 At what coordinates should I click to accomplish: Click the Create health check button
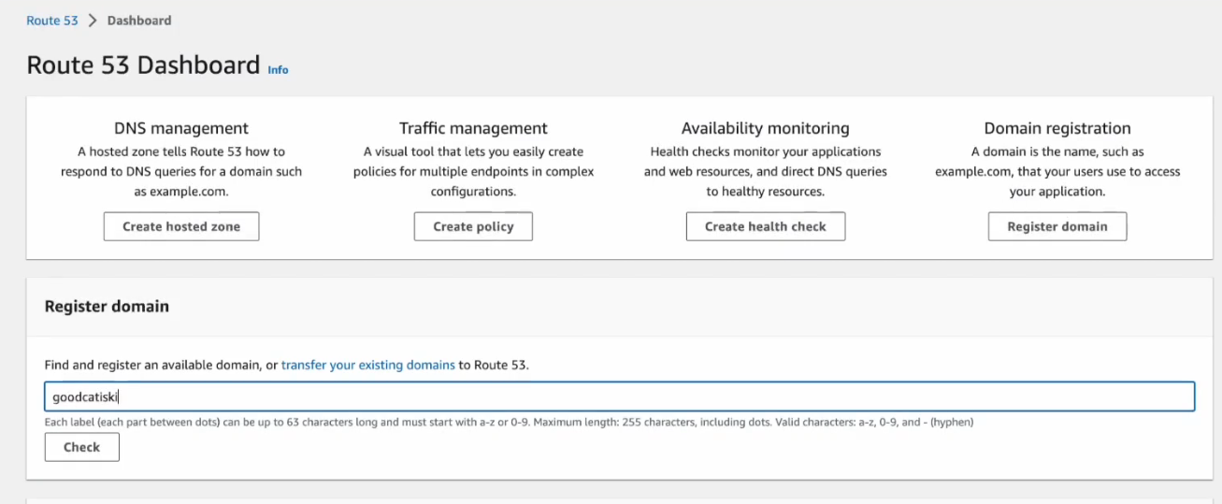click(766, 226)
